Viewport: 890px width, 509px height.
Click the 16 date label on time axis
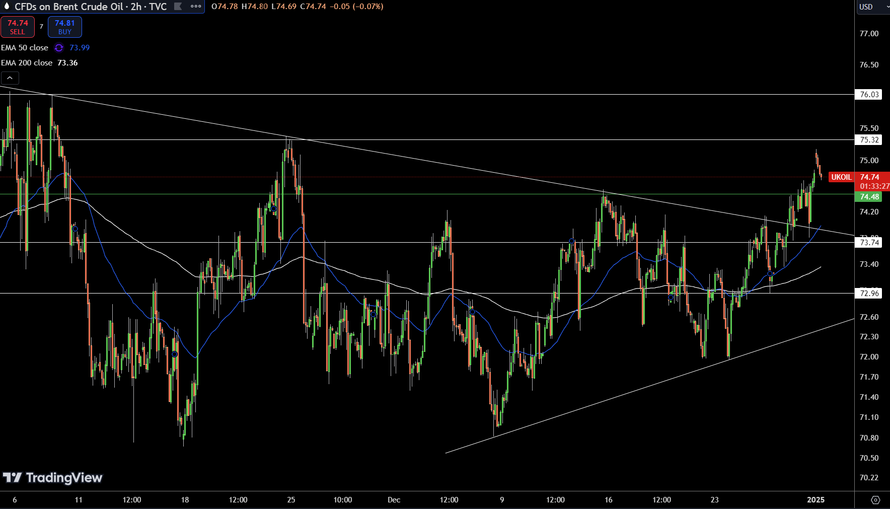(608, 500)
